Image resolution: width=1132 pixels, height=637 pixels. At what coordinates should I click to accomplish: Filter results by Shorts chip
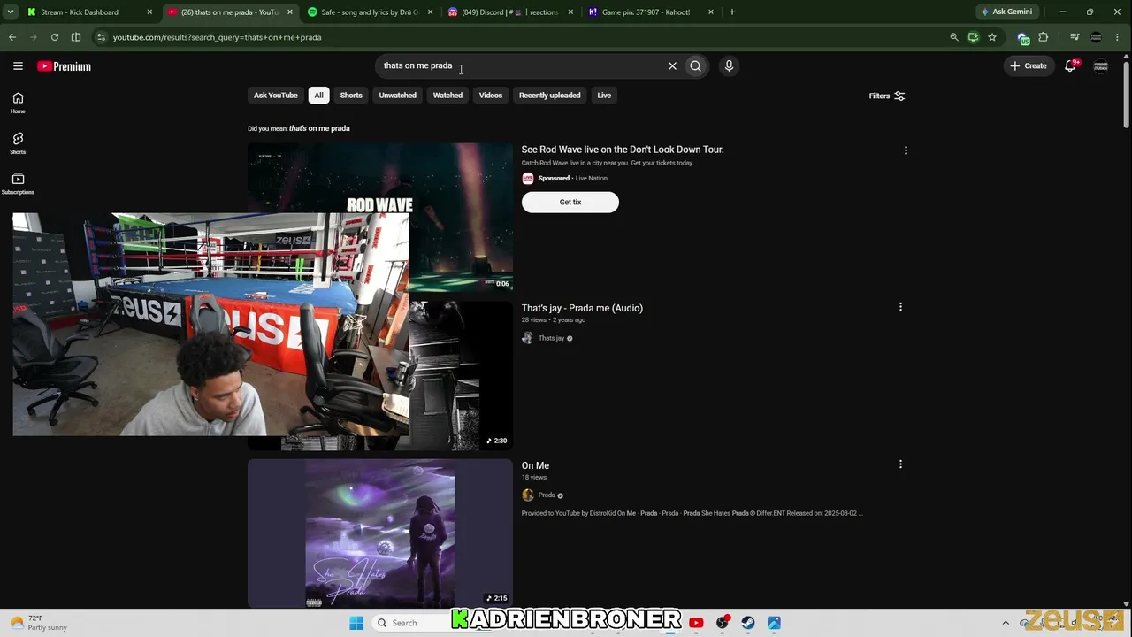(x=351, y=96)
